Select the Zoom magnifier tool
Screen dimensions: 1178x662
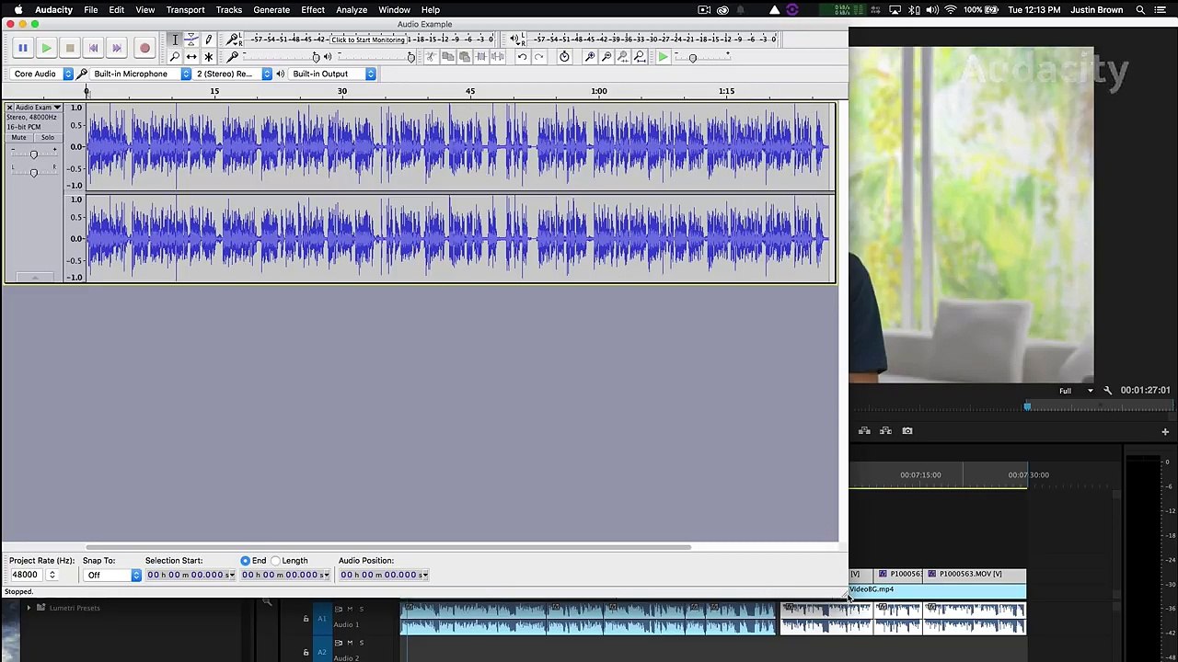[x=175, y=57]
